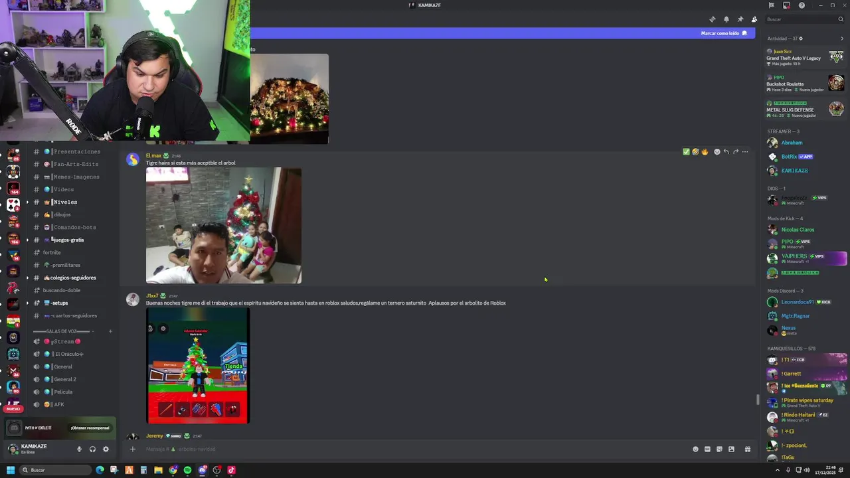Open the Discord inbox icon

(x=786, y=5)
